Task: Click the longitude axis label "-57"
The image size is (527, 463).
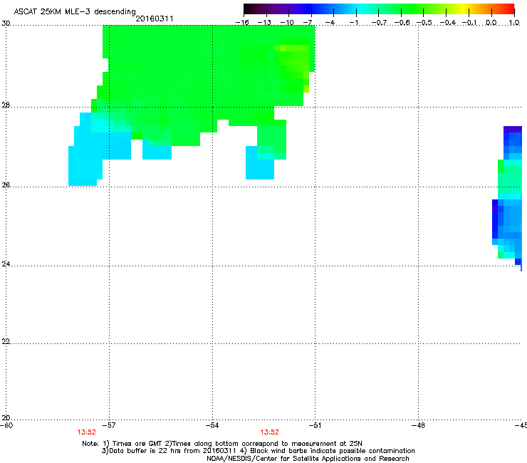Action: pos(109,425)
